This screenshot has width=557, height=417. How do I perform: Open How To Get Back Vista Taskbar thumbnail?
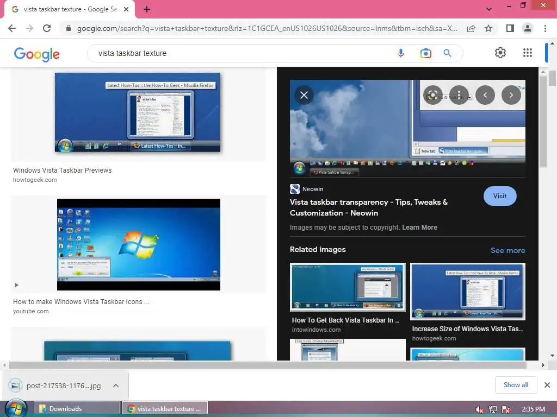pos(348,287)
